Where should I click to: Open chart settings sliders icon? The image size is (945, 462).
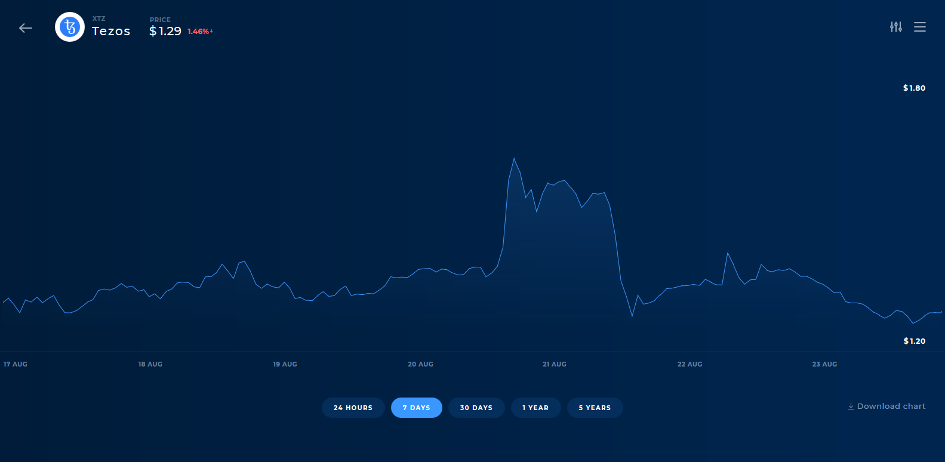tap(895, 27)
